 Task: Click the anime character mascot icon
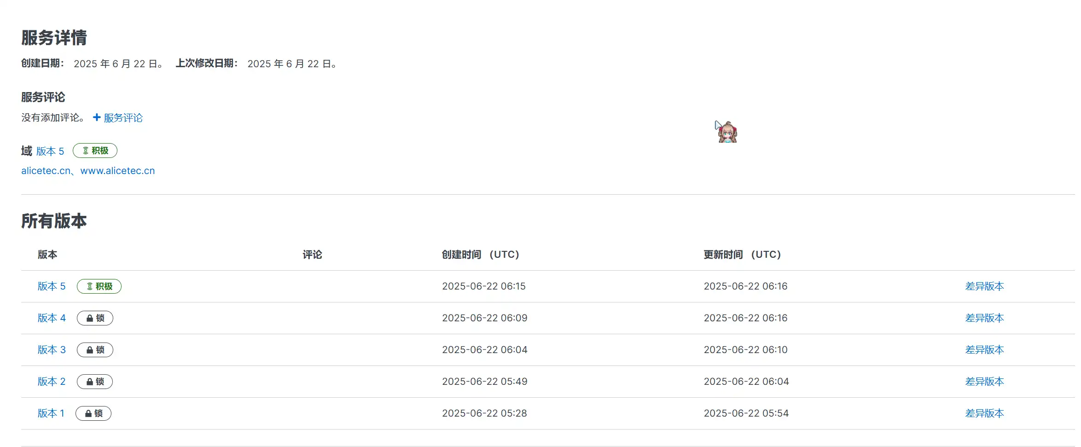click(727, 132)
